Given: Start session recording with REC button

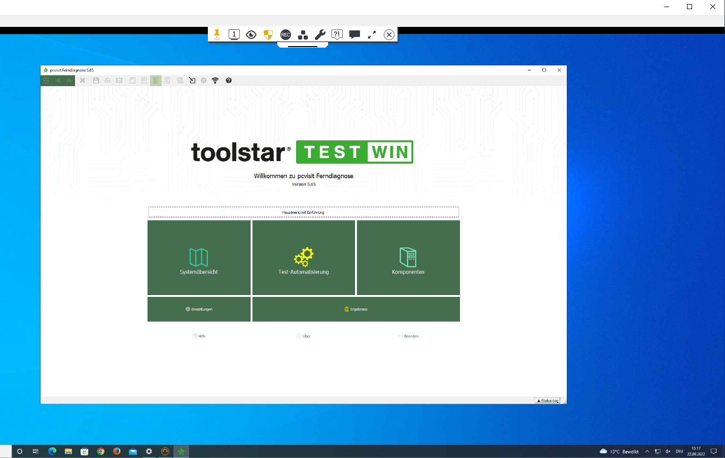Looking at the screenshot, I should click(285, 34).
